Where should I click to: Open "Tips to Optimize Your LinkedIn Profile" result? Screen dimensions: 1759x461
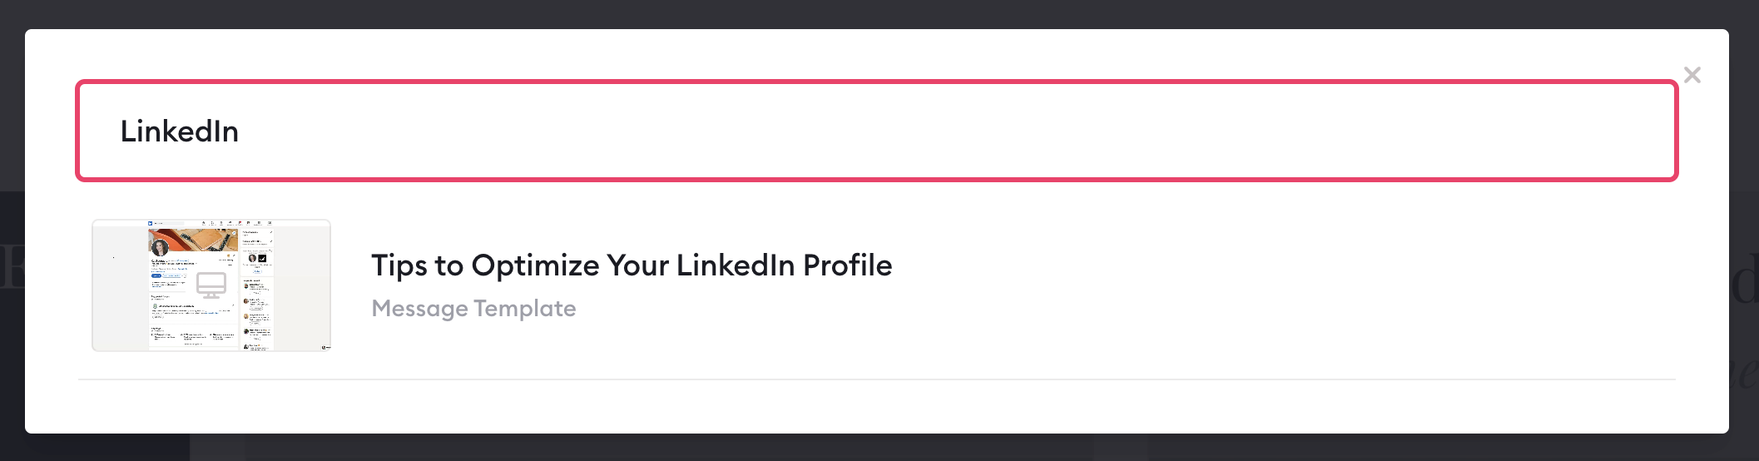coord(632,265)
